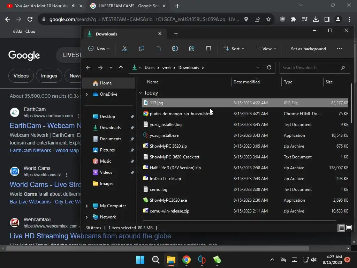Open Bar Live Webcams link
The height and width of the screenshot is (268, 357).
point(30,202)
